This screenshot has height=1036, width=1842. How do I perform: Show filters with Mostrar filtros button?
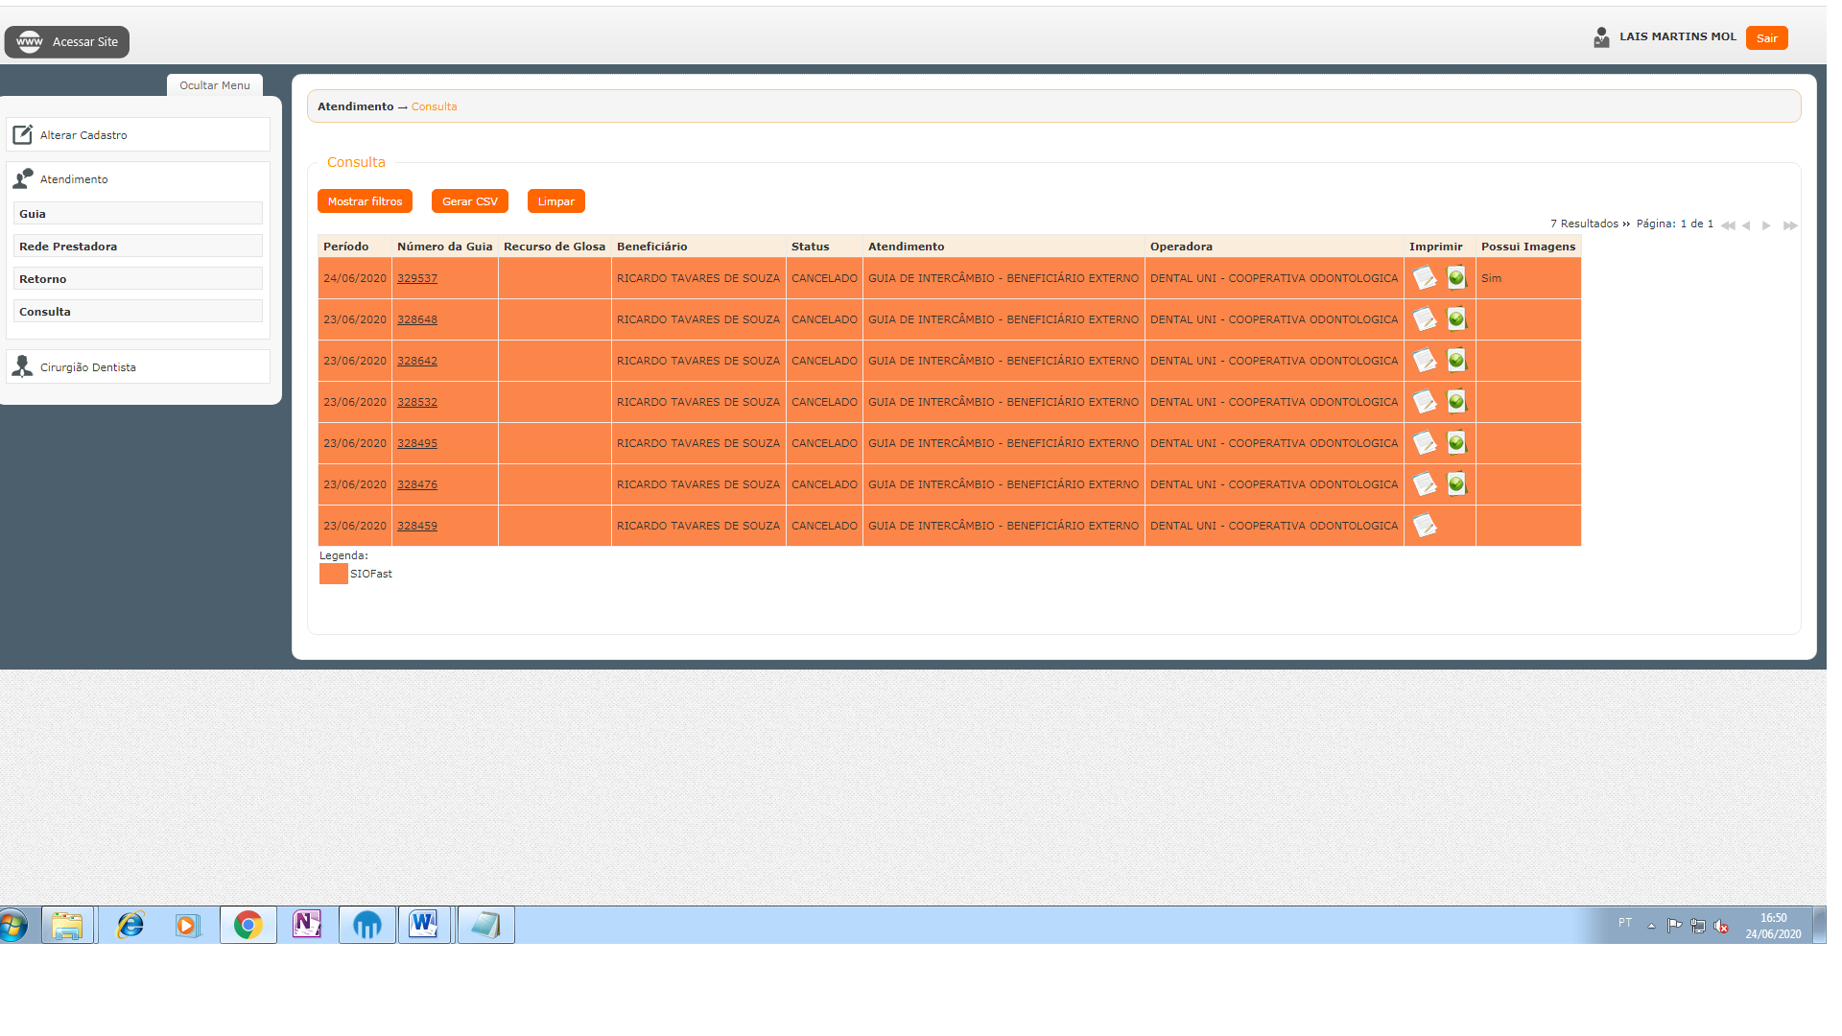(x=365, y=201)
